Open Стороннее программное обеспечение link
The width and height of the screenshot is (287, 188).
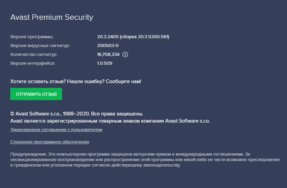tap(49, 142)
